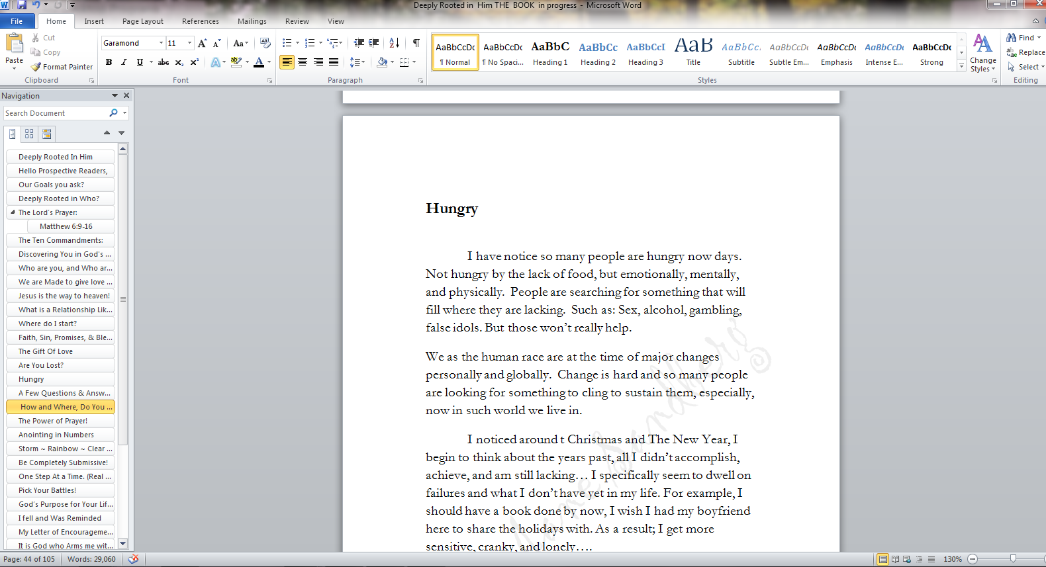Switch to the Review tab
Image resolution: width=1046 pixels, height=567 pixels.
[x=297, y=21]
